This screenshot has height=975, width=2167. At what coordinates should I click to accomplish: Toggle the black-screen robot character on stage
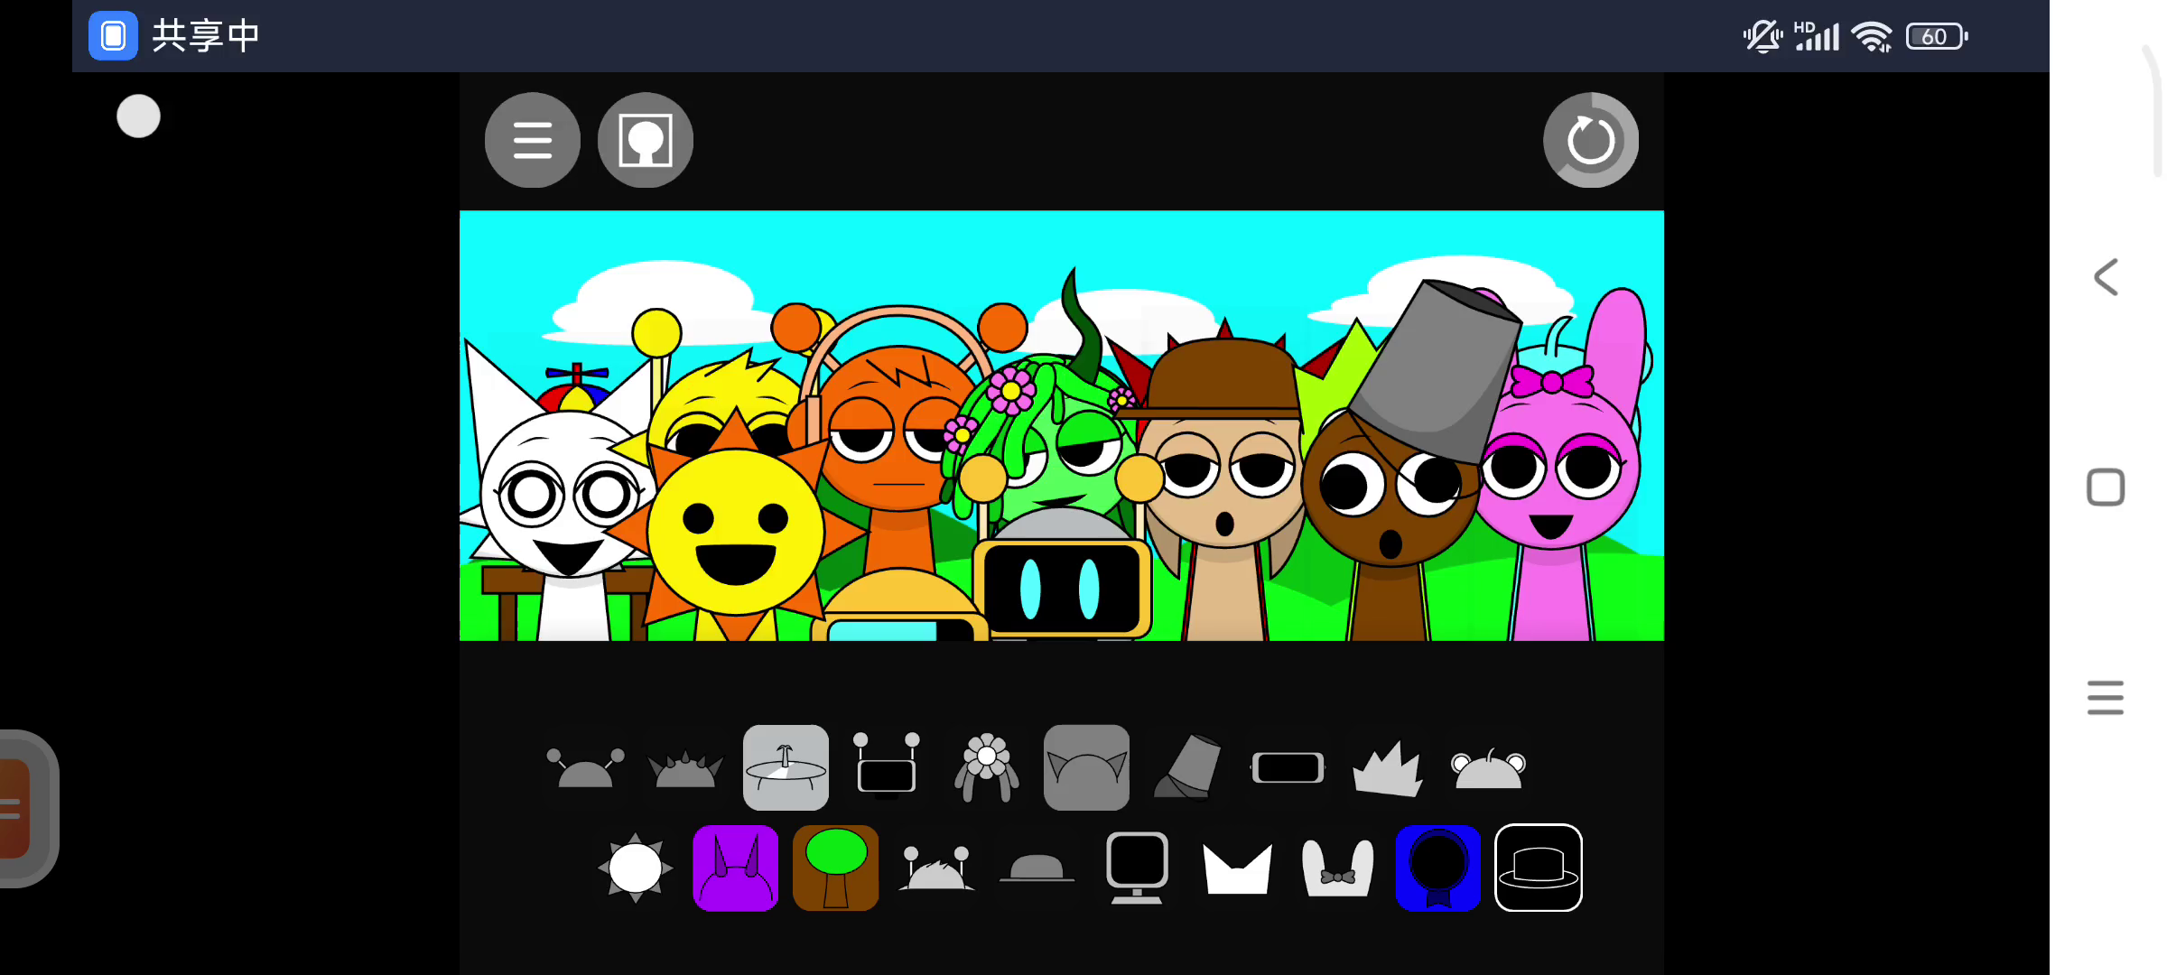1061,587
